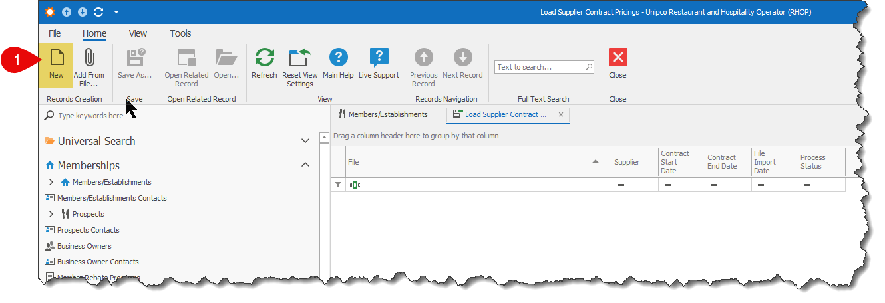This screenshot has height=303, width=885.
Task: Click the Contract Start Date column header
Action: (681, 162)
